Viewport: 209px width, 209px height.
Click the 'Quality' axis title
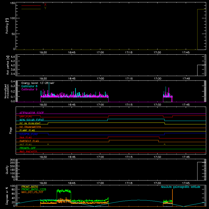coord(7,170)
